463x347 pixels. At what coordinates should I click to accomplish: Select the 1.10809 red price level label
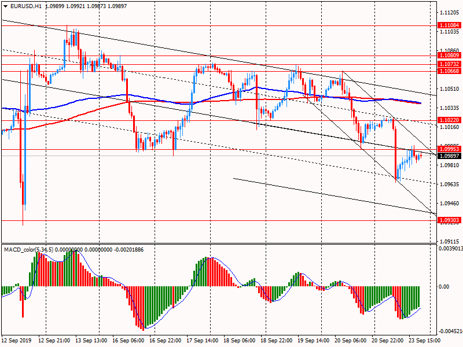[450, 56]
